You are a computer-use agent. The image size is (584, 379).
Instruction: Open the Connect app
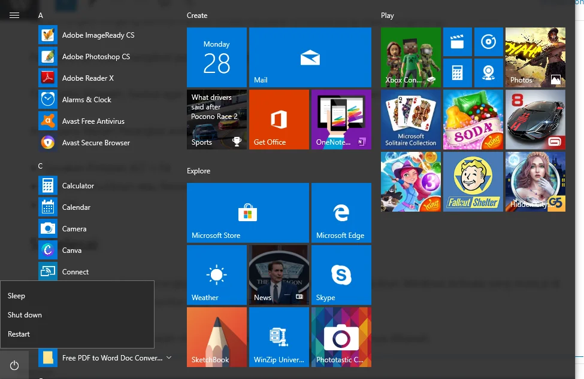[x=104, y=271]
